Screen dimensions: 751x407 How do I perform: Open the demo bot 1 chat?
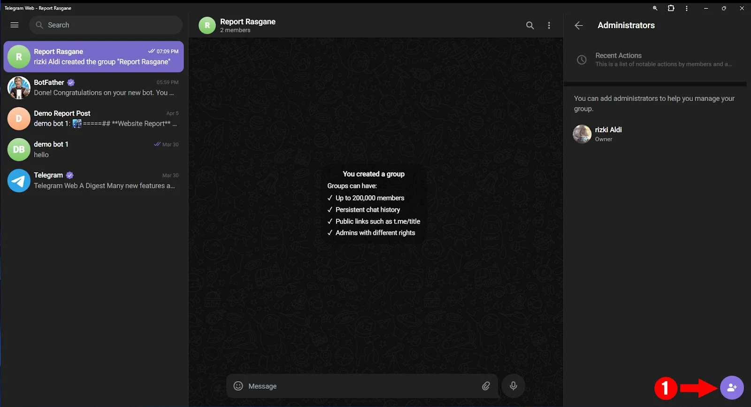93,150
